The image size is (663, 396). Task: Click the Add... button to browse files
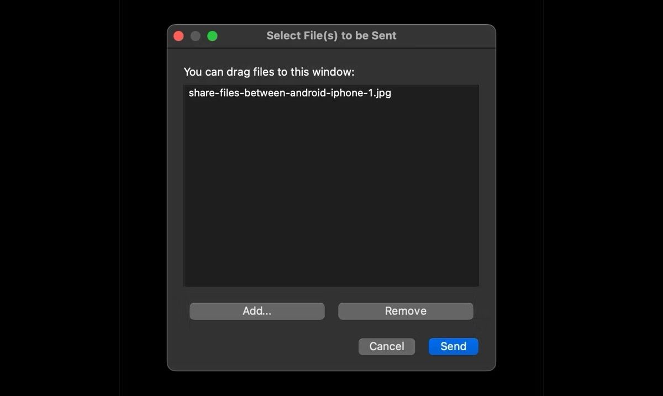(256, 311)
